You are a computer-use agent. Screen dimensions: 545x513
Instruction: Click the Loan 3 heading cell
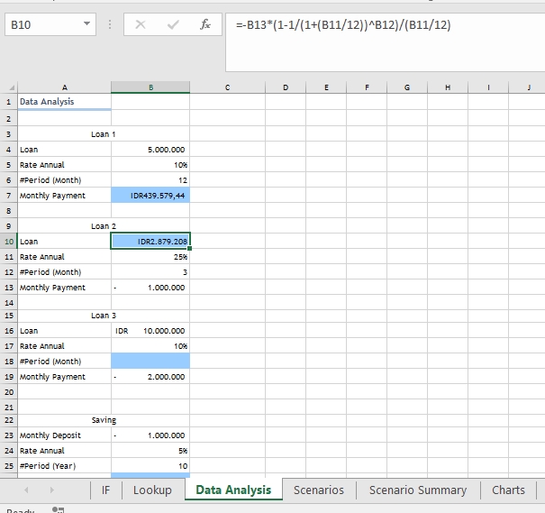pos(104,316)
